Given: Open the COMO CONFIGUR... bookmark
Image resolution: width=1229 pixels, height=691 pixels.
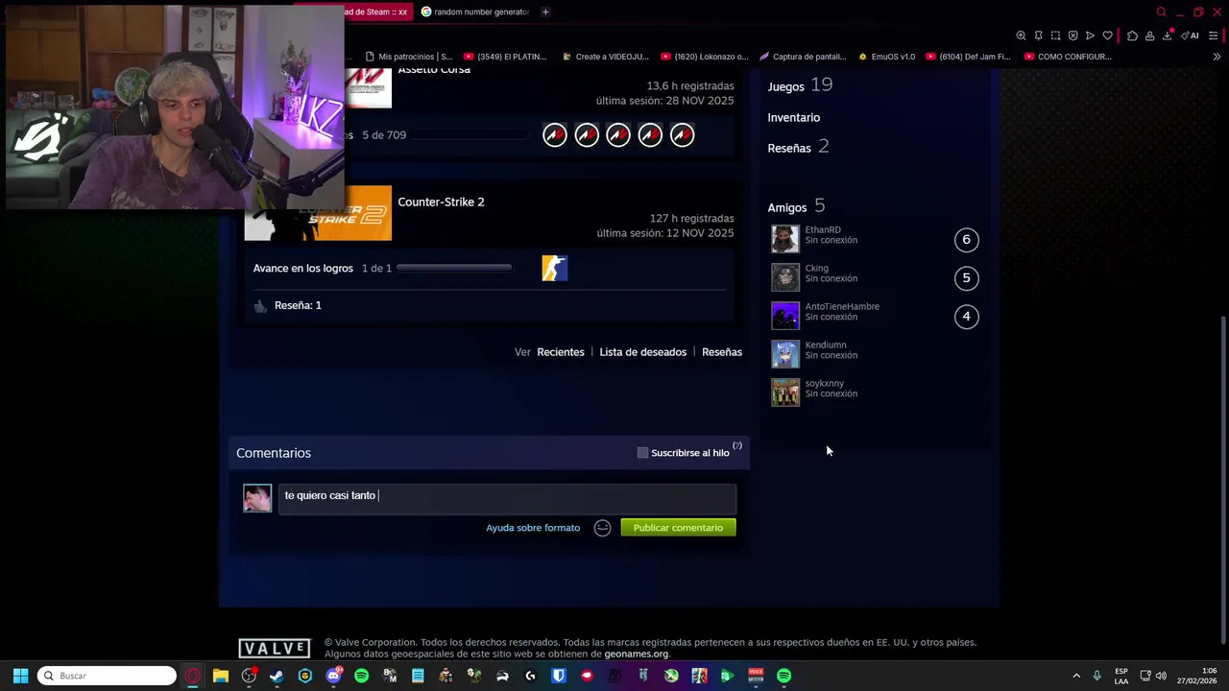Looking at the screenshot, I should click(1068, 57).
